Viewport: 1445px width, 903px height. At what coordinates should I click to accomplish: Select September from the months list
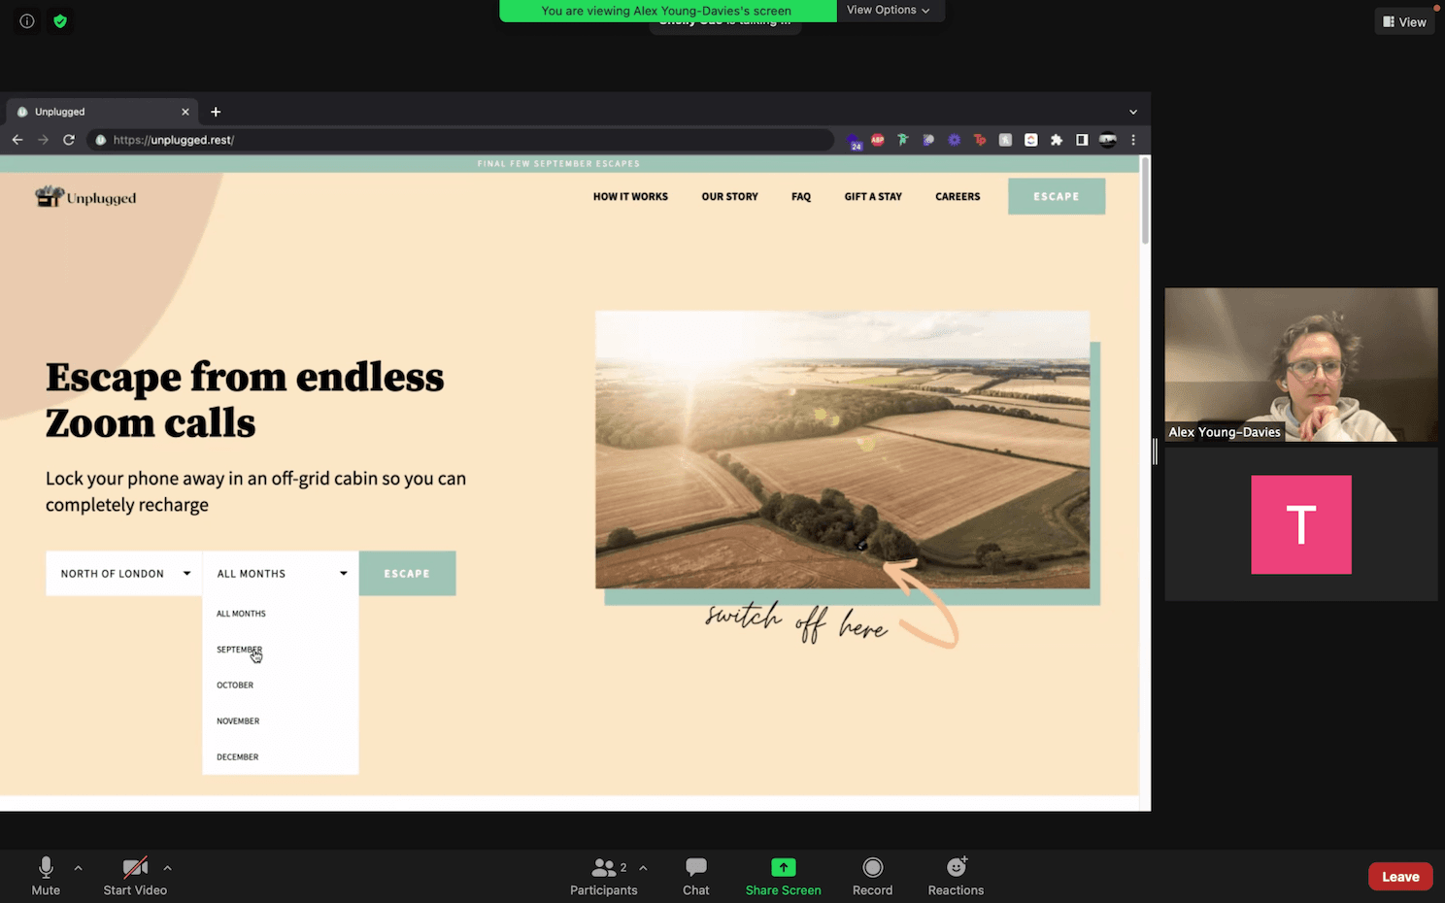[x=239, y=650]
